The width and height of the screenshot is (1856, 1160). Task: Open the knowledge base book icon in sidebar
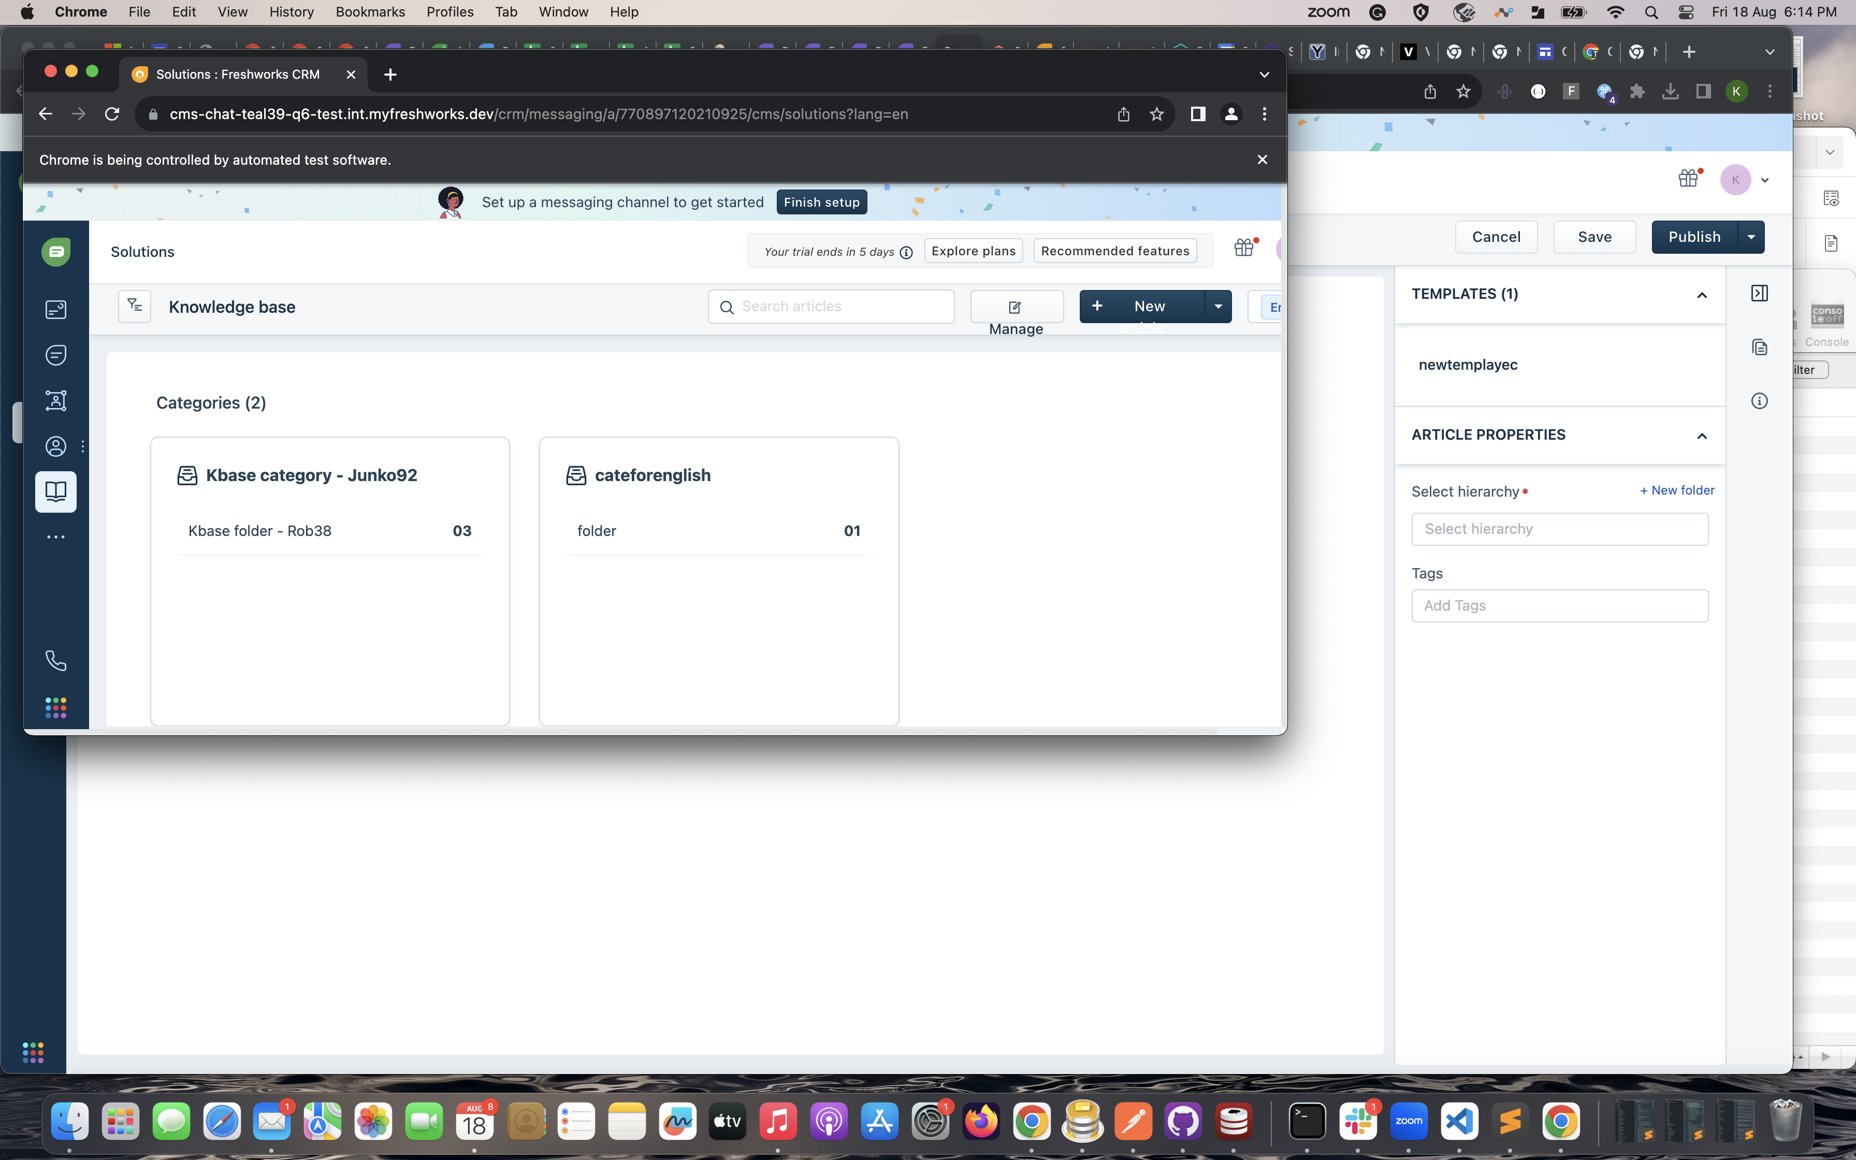(56, 491)
